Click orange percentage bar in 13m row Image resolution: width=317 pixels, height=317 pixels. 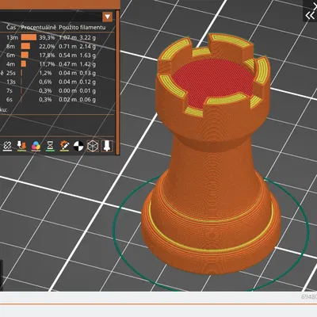point(29,37)
